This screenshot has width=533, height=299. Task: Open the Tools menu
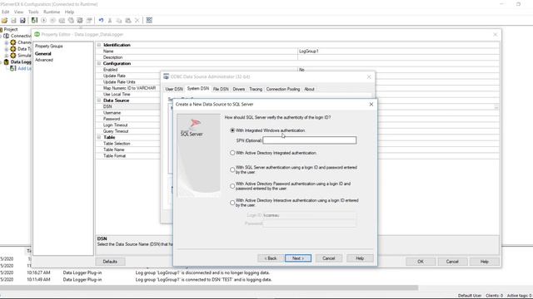click(33, 12)
